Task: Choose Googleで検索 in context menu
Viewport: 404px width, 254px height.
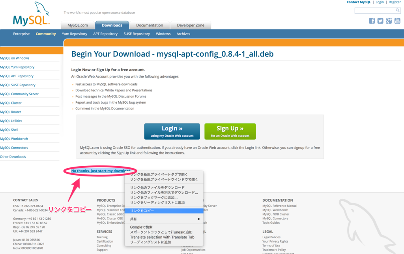Action: (164, 227)
